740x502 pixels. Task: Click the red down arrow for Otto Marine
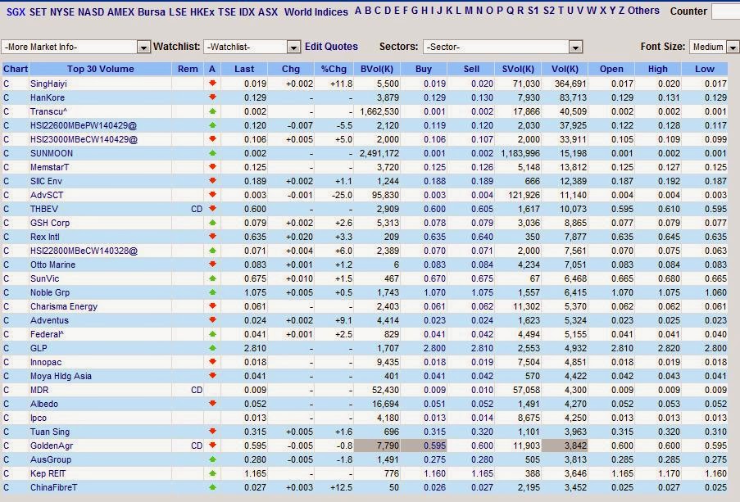[212, 265]
